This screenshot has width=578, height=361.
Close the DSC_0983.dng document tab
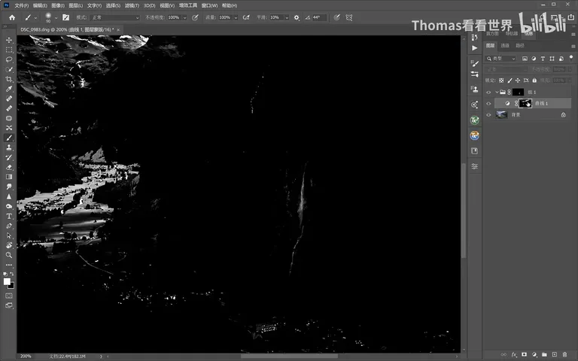[118, 30]
